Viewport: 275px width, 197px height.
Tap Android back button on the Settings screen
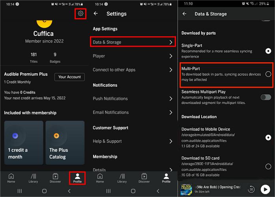pos(158,191)
